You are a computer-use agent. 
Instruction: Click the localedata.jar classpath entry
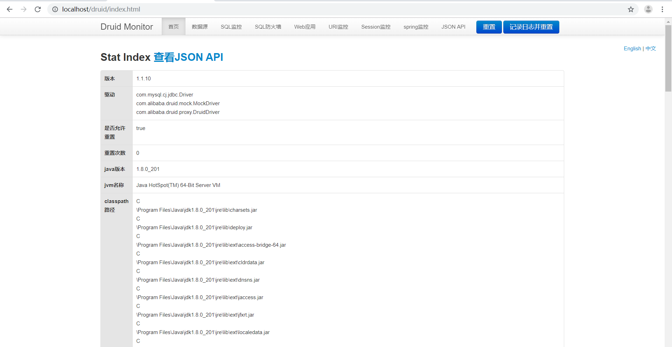tap(203, 332)
